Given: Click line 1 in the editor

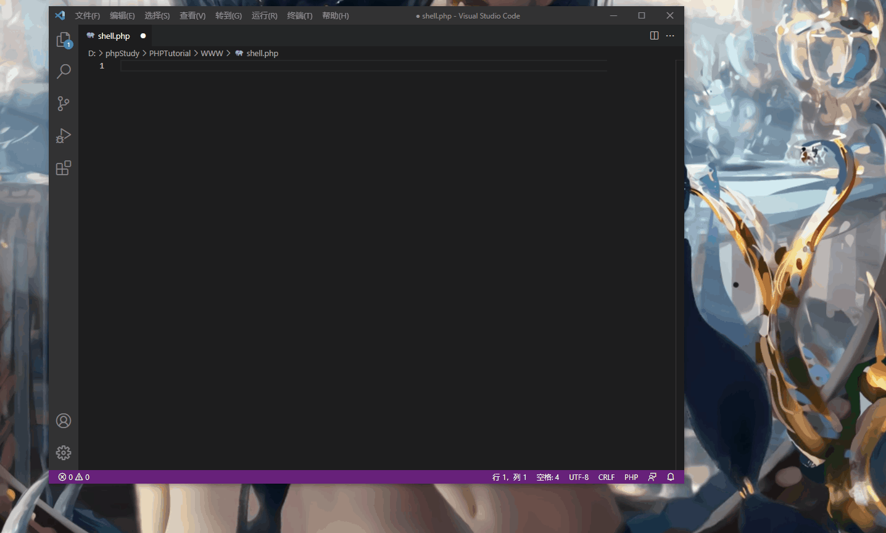Looking at the screenshot, I should tap(364, 66).
